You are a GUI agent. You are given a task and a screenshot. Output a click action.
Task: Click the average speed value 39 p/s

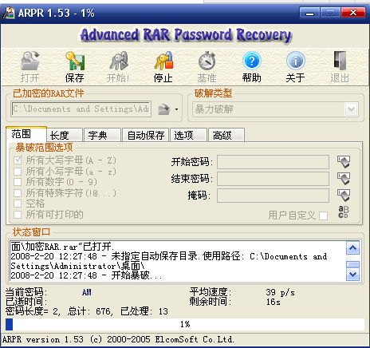(x=280, y=292)
